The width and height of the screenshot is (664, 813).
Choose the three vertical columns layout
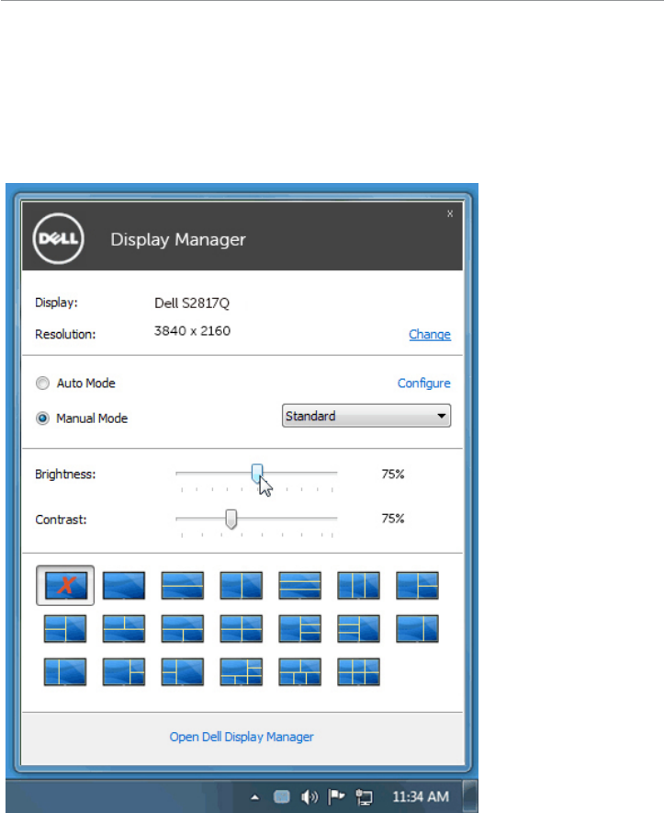tap(358, 586)
